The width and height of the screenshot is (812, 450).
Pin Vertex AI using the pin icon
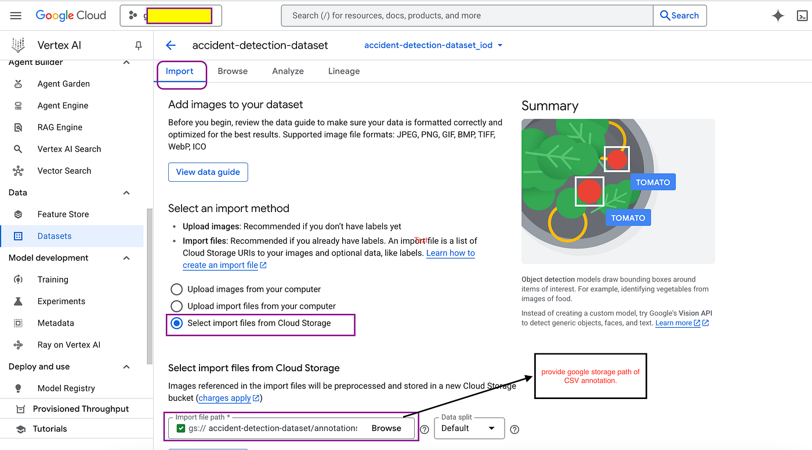click(138, 45)
